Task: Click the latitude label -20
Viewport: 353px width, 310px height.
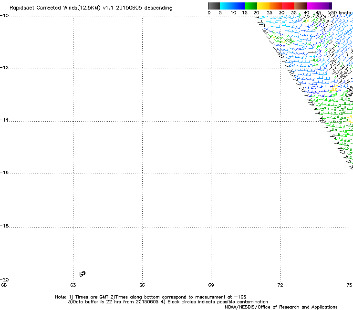Action: [4, 279]
